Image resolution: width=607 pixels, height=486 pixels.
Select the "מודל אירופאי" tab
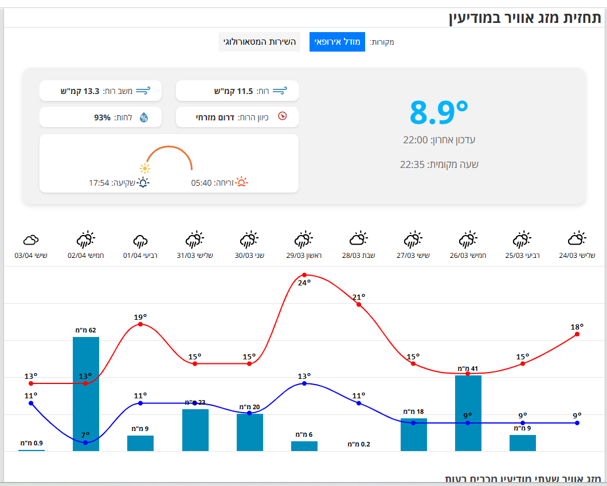[x=337, y=41]
